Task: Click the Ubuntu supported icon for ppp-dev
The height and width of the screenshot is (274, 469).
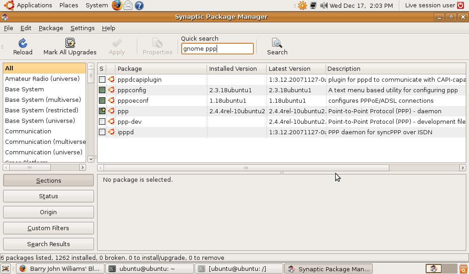Action: 111,121
